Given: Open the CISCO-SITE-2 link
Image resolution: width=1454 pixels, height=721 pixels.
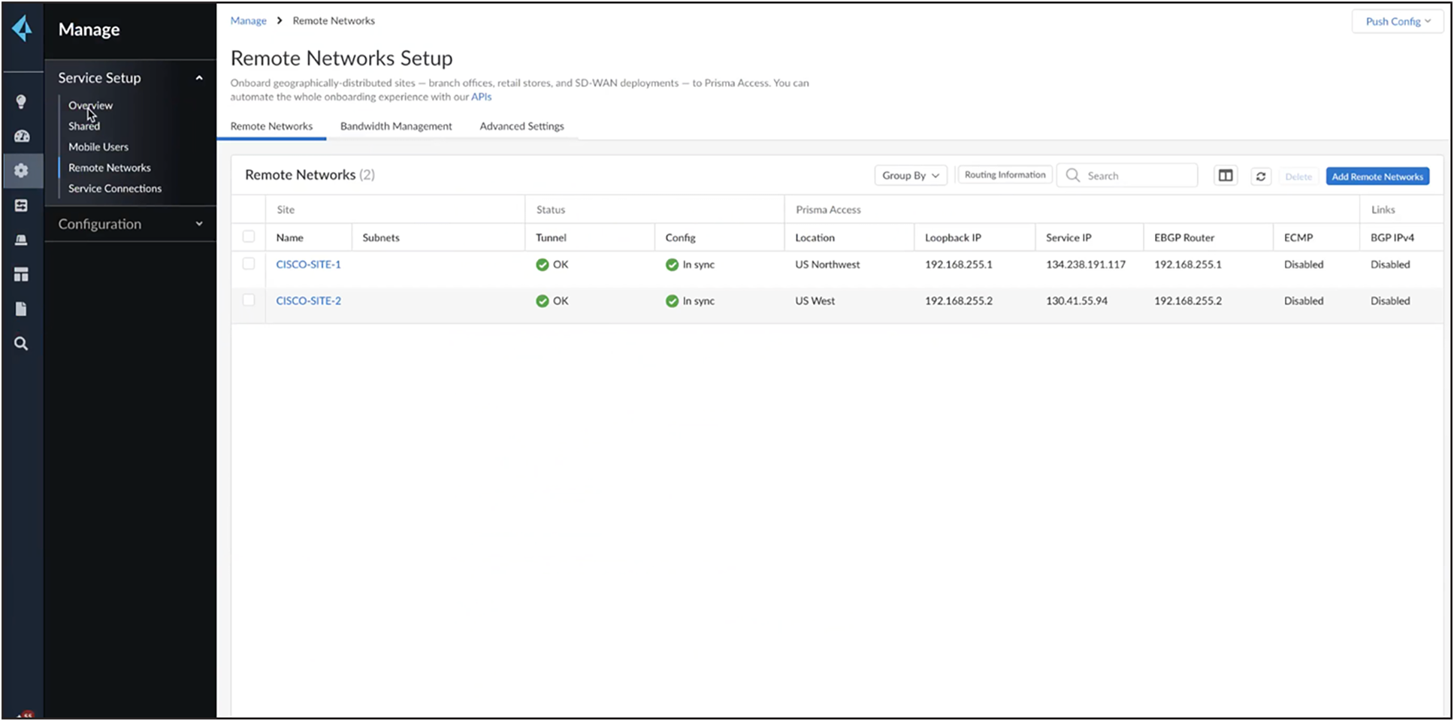Looking at the screenshot, I should [x=308, y=300].
